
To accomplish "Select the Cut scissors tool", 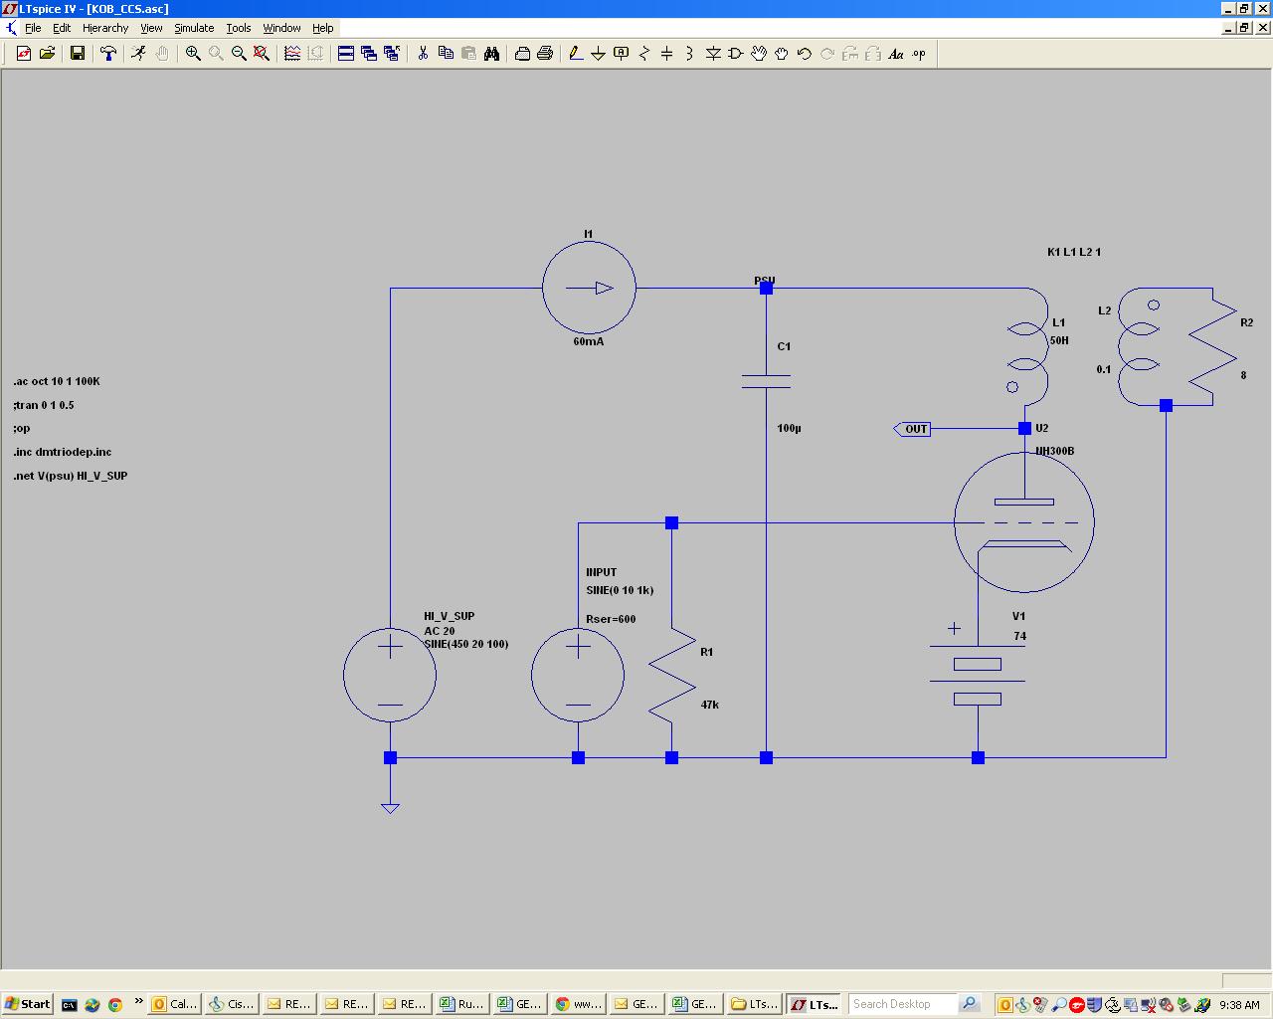I will tap(423, 54).
